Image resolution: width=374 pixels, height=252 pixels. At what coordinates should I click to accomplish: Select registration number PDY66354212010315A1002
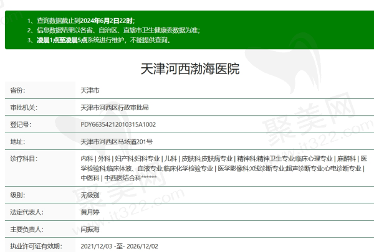pyautogui.click(x=118, y=124)
